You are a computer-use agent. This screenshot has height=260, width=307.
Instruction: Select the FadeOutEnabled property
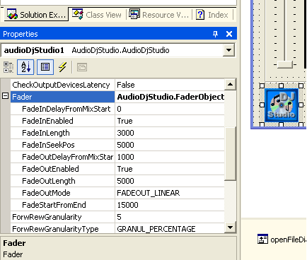click(x=62, y=169)
